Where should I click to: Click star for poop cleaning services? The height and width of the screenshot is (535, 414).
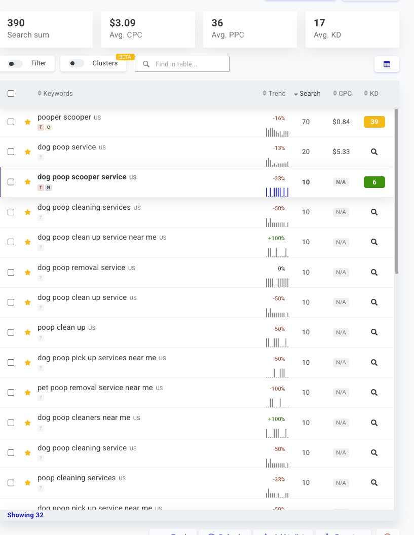(28, 483)
